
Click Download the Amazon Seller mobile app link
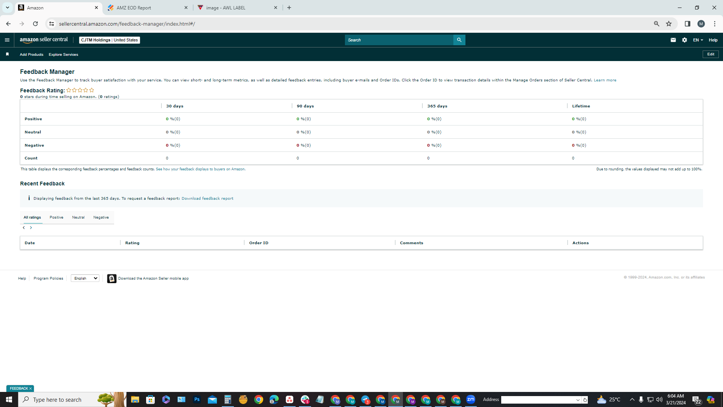point(153,278)
